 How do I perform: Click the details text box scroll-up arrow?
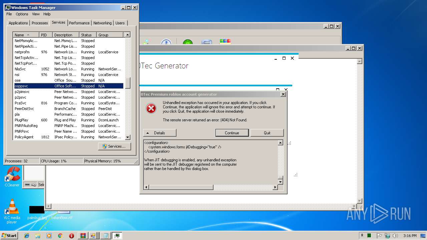point(281,143)
